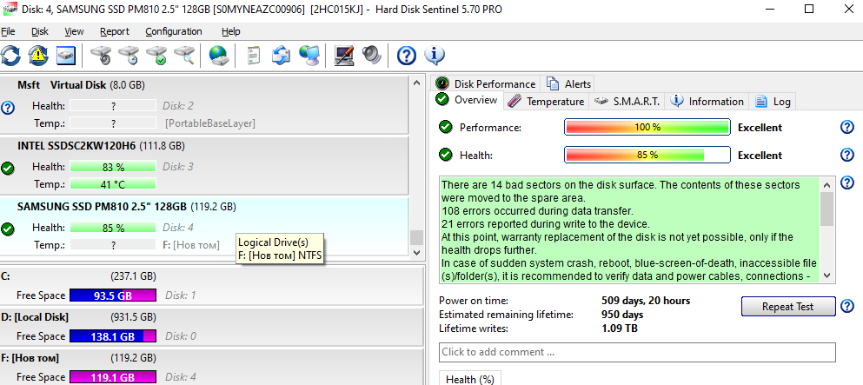Click the globe with disk toolbar icon
This screenshot has height=385, width=863.
pos(218,55)
